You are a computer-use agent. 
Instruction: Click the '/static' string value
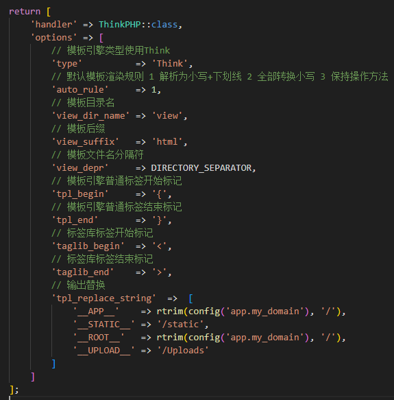(180, 325)
